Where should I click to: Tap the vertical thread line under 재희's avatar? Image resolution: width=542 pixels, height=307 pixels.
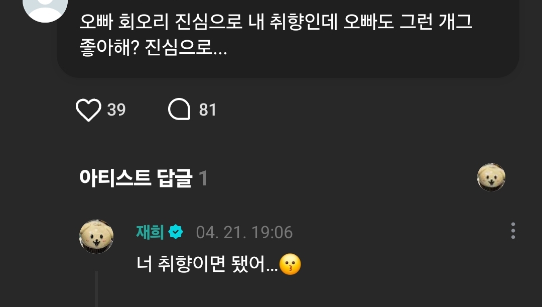click(96, 289)
